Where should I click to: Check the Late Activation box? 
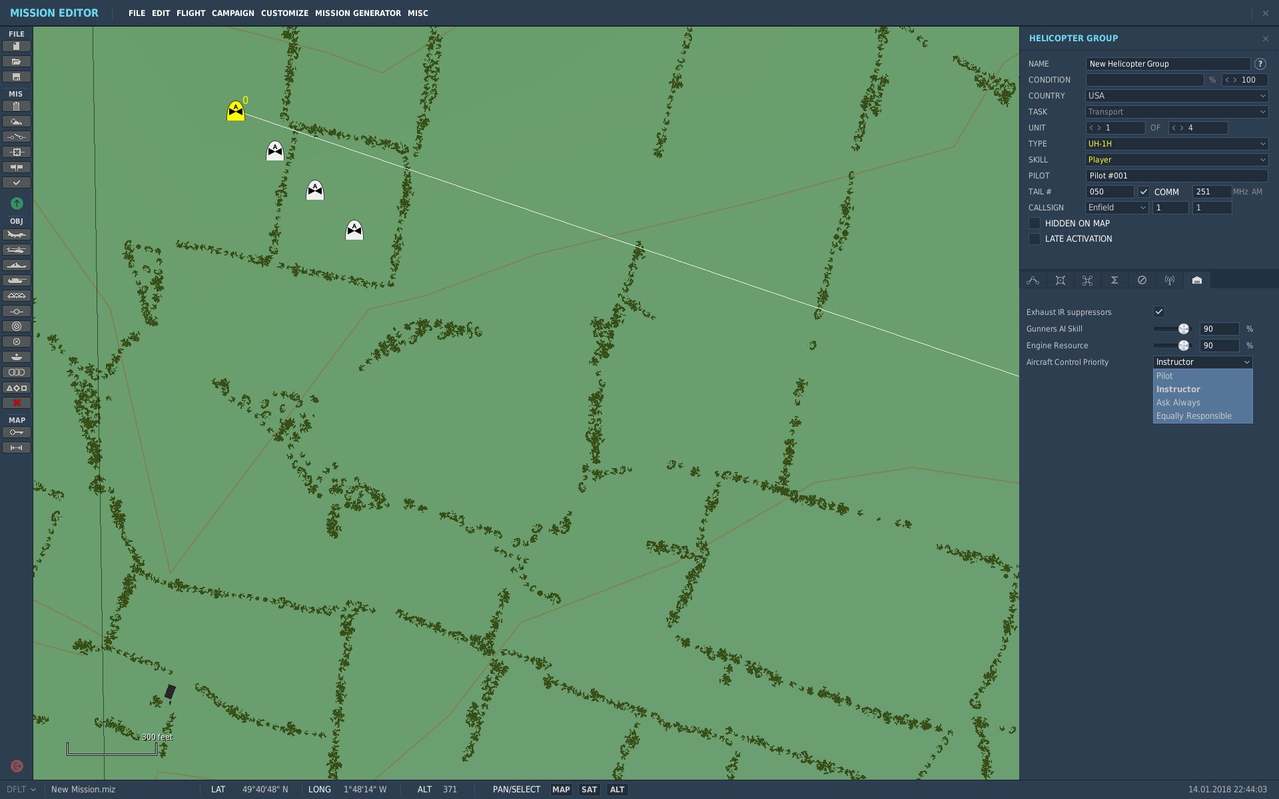[1035, 239]
